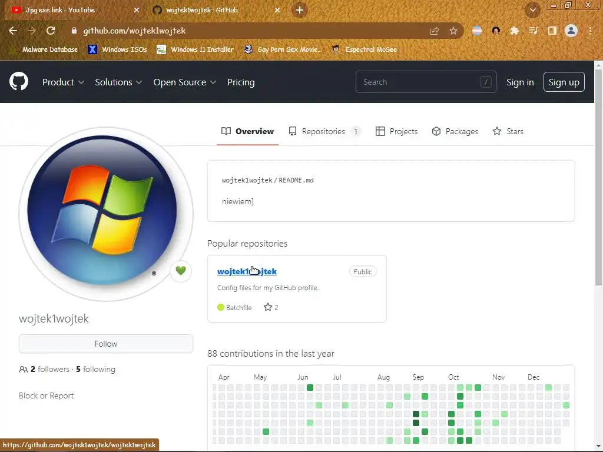Click the pink-blue striped extension icon

tap(477, 31)
